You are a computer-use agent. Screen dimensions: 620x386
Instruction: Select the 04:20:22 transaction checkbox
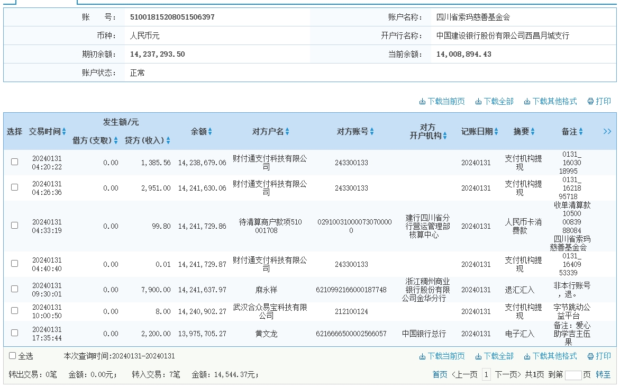(x=15, y=162)
